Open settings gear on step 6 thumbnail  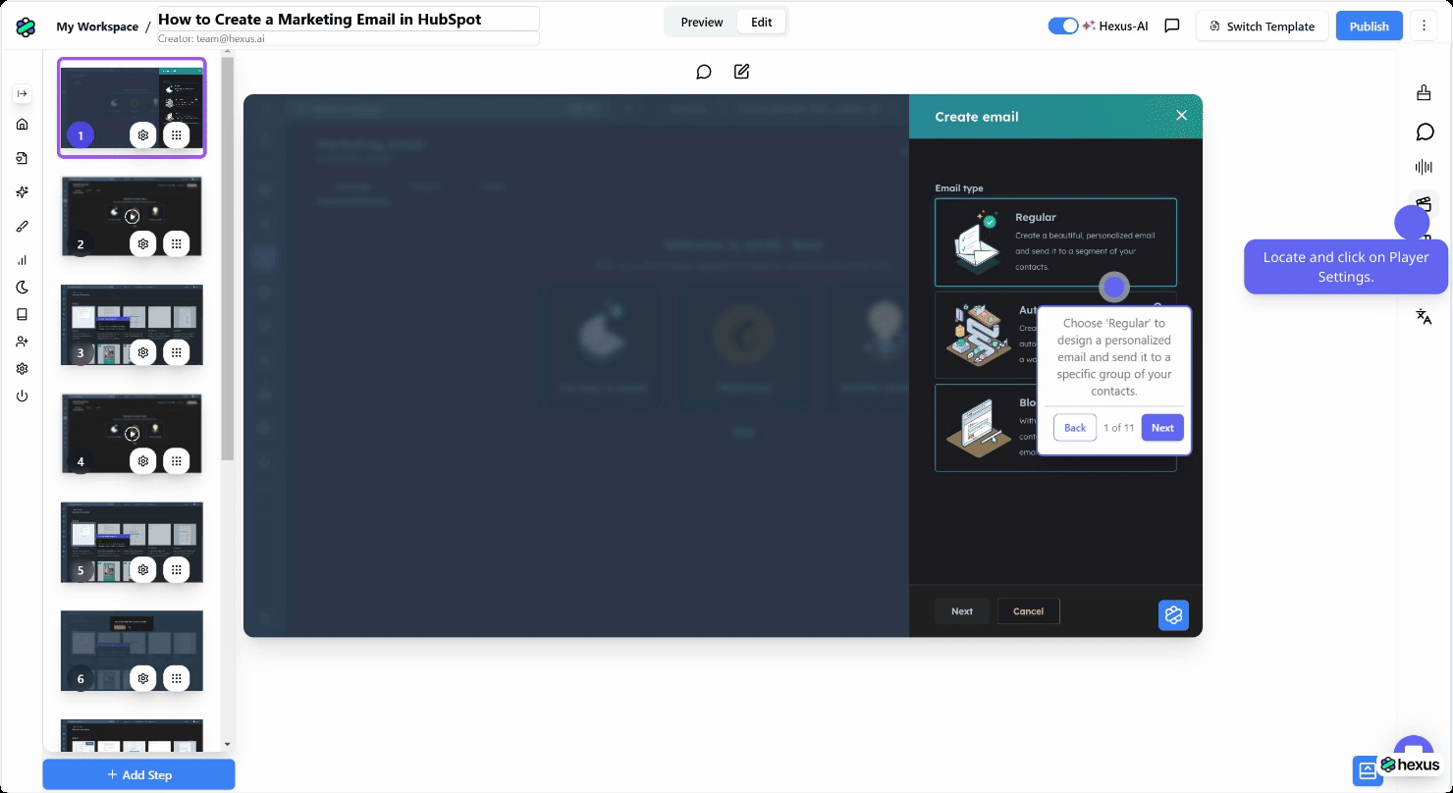143,678
